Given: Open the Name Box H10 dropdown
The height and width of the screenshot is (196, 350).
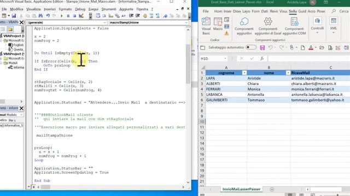Looking at the screenshot, I should [x=225, y=58].
